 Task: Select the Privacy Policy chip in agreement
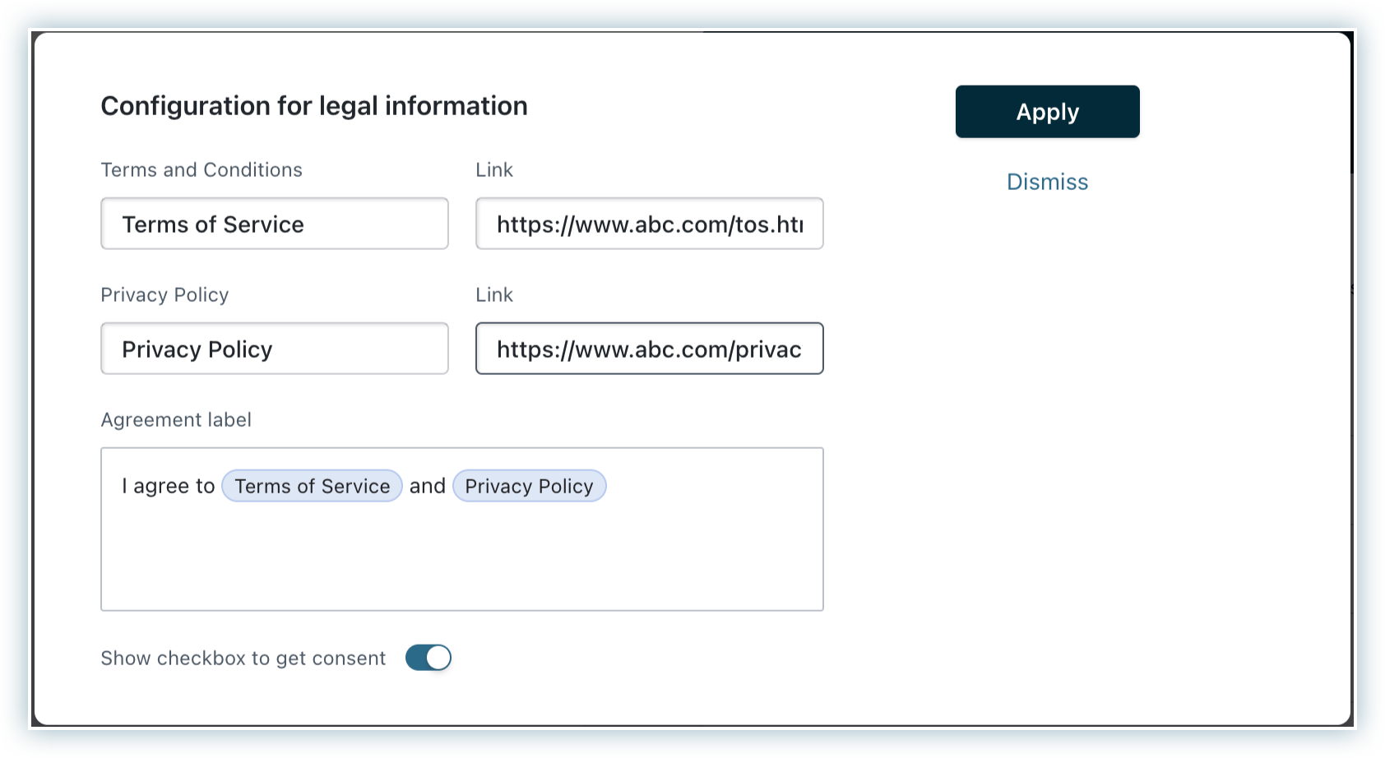529,486
